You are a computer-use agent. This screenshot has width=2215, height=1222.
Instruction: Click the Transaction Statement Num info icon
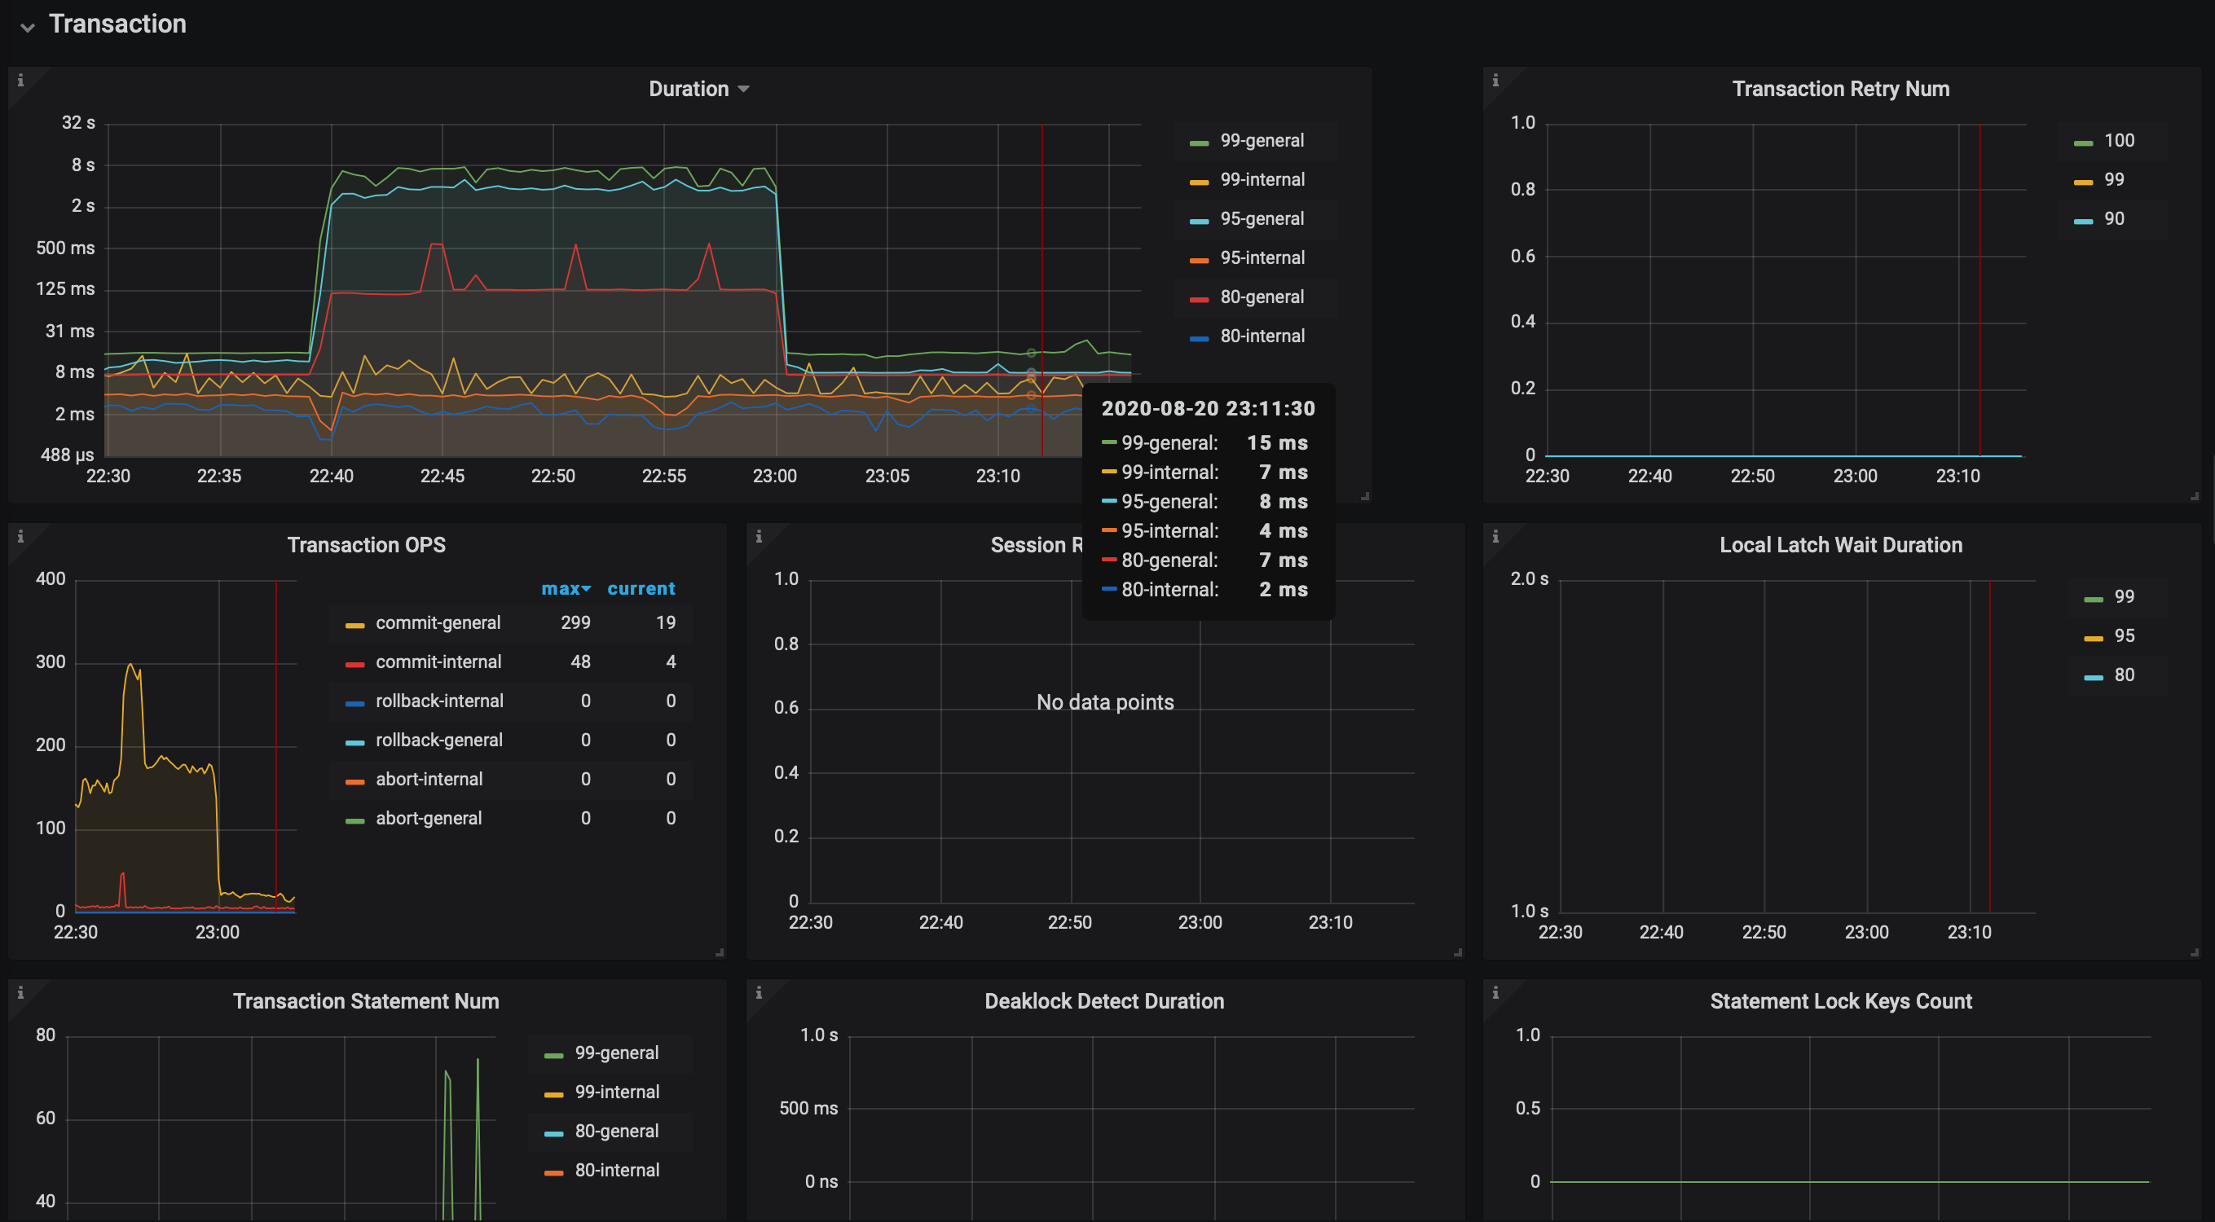tap(20, 992)
